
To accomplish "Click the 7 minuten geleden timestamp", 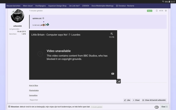I will (36, 11).
